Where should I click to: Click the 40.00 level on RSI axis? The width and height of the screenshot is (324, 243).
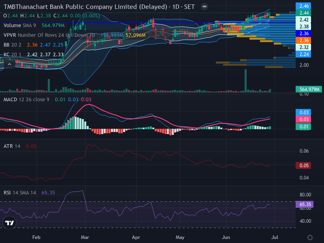coord(305,221)
